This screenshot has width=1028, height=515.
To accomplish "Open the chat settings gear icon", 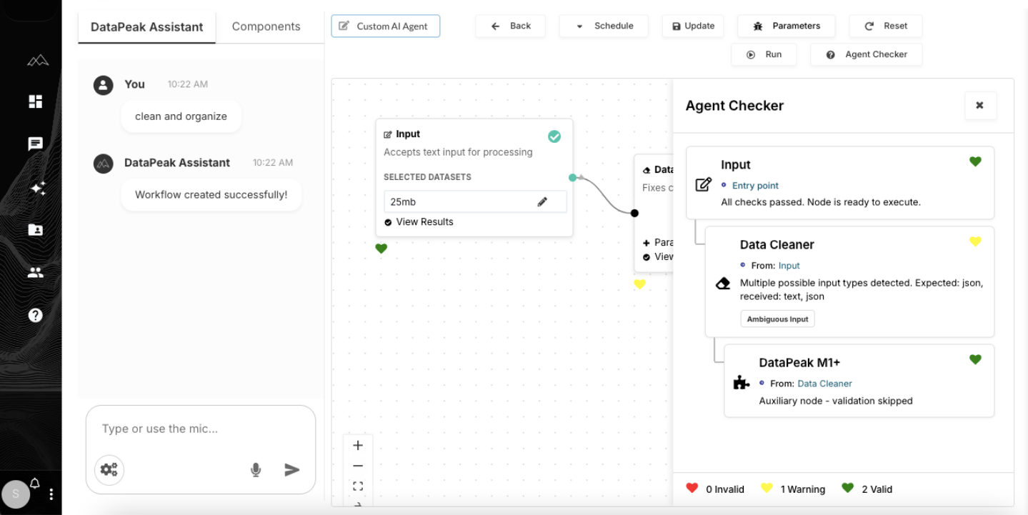I will coord(109,469).
